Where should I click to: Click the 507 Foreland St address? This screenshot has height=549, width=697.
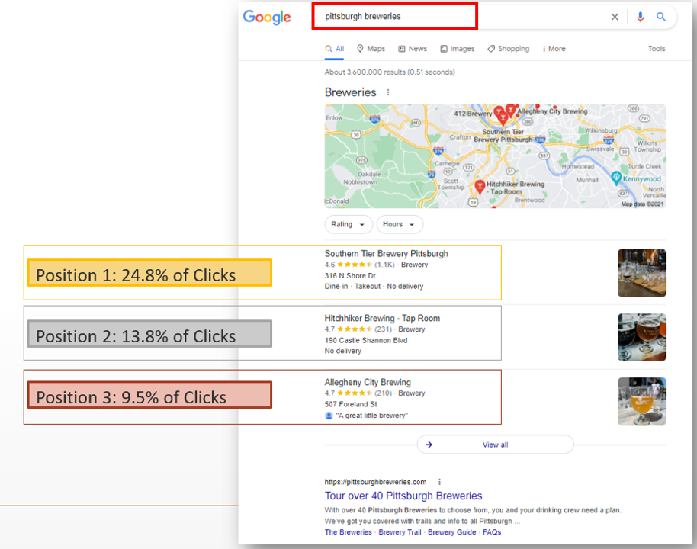tap(351, 404)
